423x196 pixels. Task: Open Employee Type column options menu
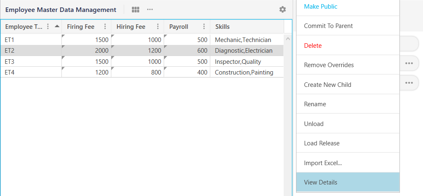[x=48, y=26]
